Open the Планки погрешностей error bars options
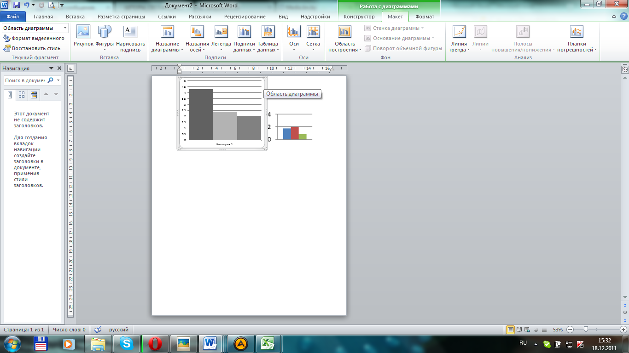Viewport: 629px width, 353px height. pyautogui.click(x=577, y=39)
